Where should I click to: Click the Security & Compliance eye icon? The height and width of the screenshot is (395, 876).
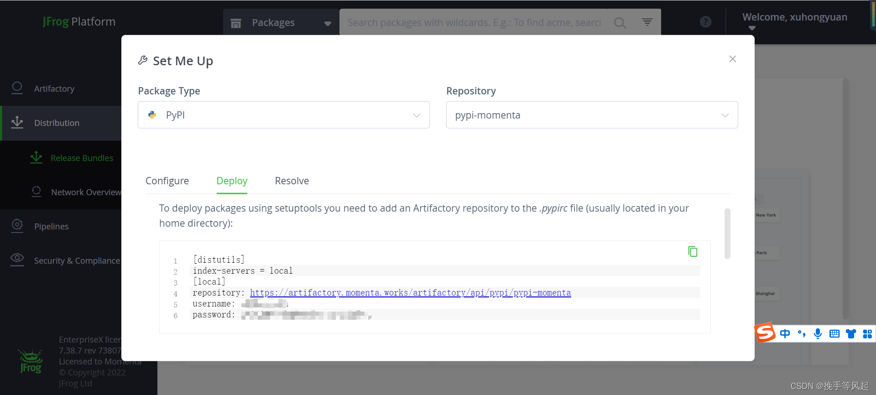17,259
